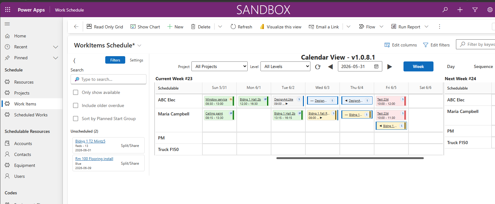
Task: Go back using the back arrow
Action: click(x=76, y=27)
